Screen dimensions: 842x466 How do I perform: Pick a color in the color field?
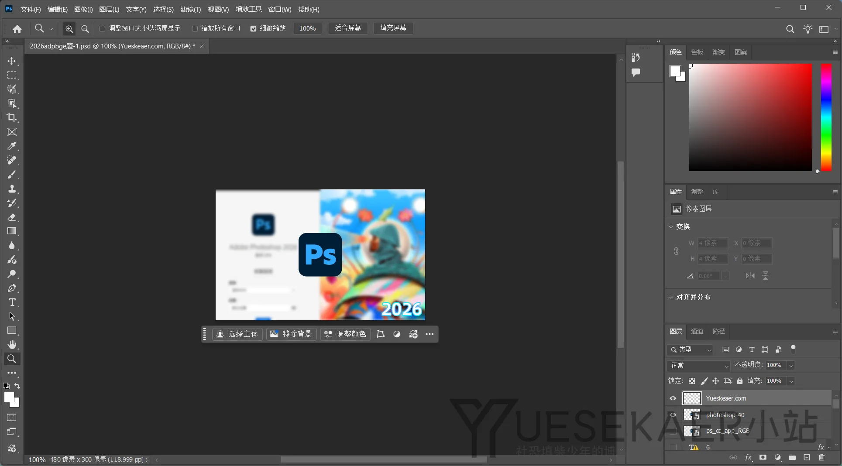pyautogui.click(x=750, y=117)
